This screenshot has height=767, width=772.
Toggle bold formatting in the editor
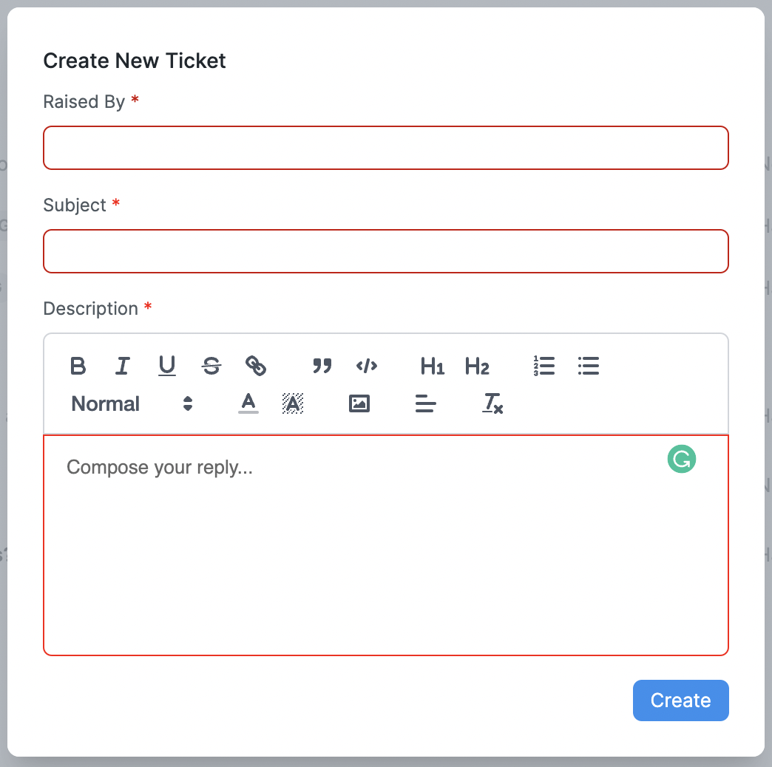coord(78,366)
